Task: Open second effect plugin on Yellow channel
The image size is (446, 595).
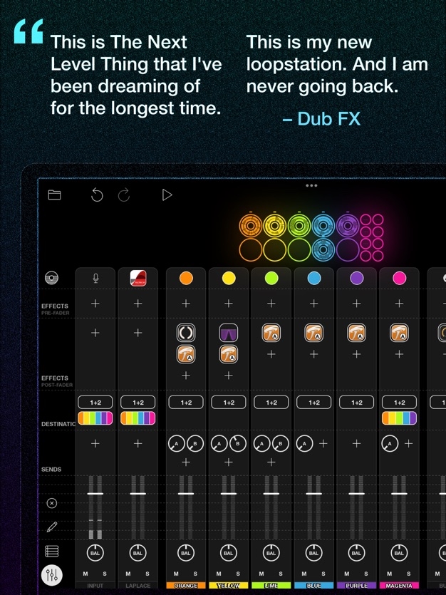Action: [229, 354]
